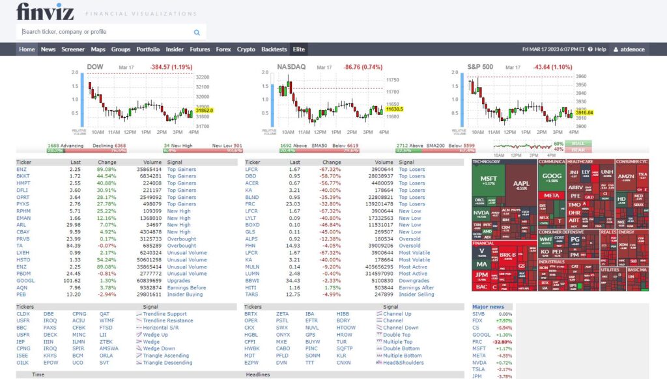
Task: Select the Double Top pattern icon
Action: pyautogui.click(x=379, y=335)
